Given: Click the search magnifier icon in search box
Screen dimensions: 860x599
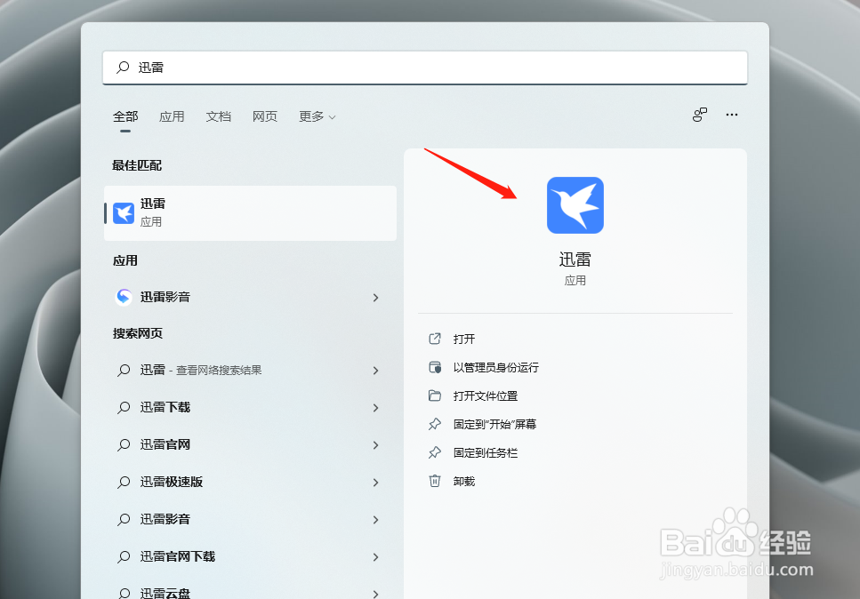Looking at the screenshot, I should pos(123,67).
